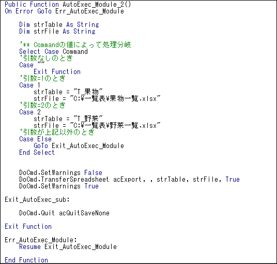The image size is (277, 264).
Task: Click the indented "Exit Function" under Case ""
Action: (x=57, y=71)
